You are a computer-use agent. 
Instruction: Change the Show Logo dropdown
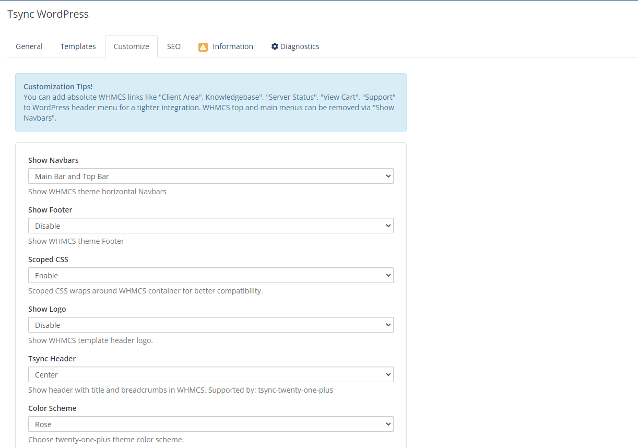[x=211, y=325]
